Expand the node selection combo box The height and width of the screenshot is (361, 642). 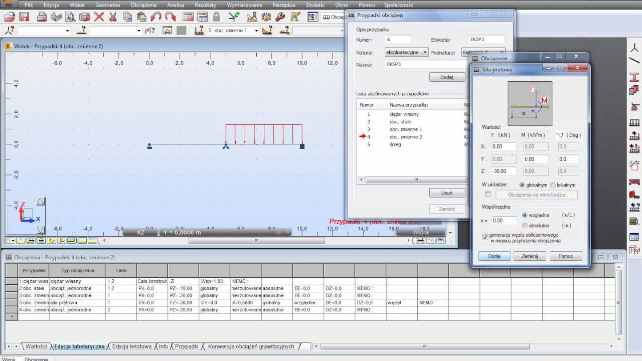67,31
